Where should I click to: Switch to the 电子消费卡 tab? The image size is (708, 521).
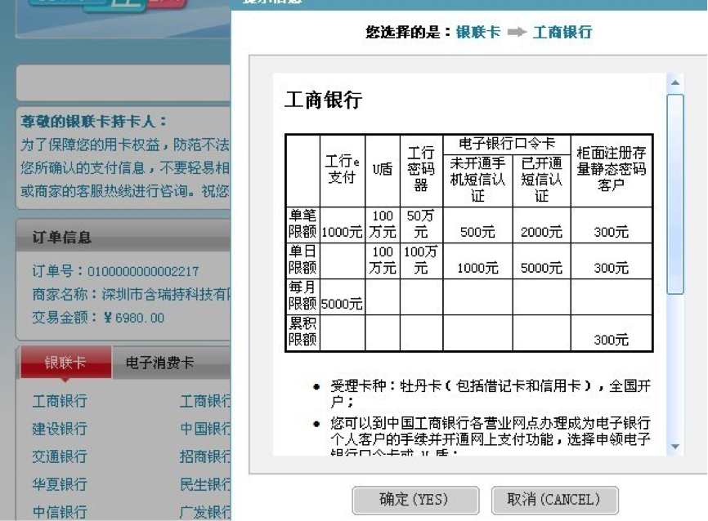[x=159, y=363]
